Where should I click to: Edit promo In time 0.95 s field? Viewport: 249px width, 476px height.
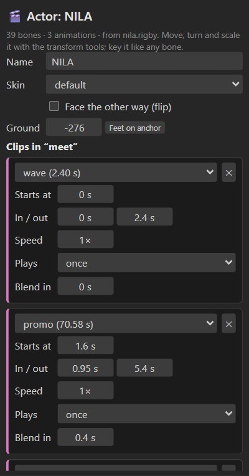click(x=85, y=368)
